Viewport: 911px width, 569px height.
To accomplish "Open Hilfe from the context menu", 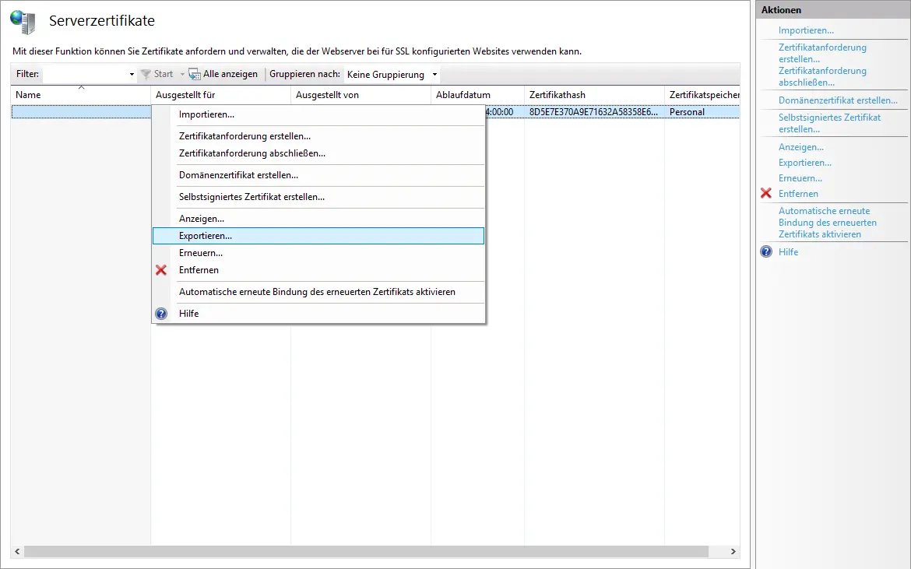I will tap(318, 314).
